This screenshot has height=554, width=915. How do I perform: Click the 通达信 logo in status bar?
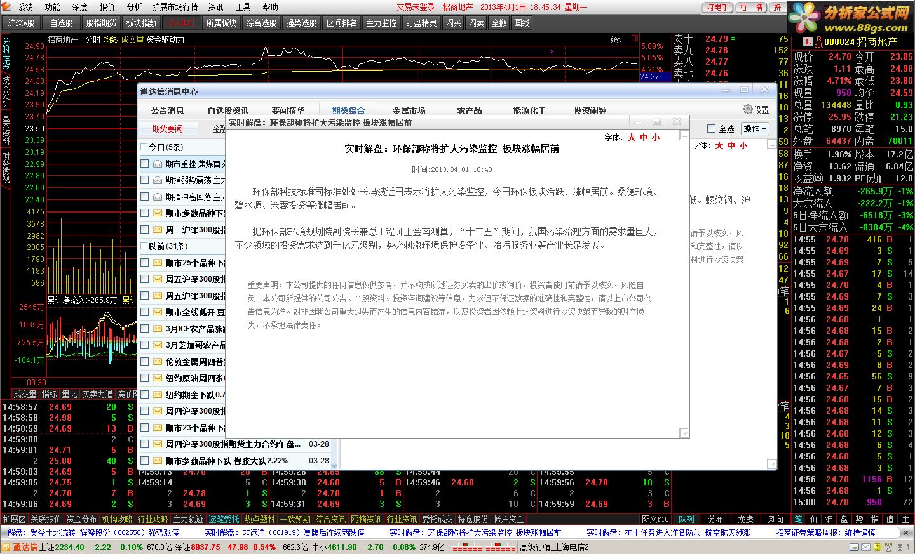pyautogui.click(x=20, y=547)
